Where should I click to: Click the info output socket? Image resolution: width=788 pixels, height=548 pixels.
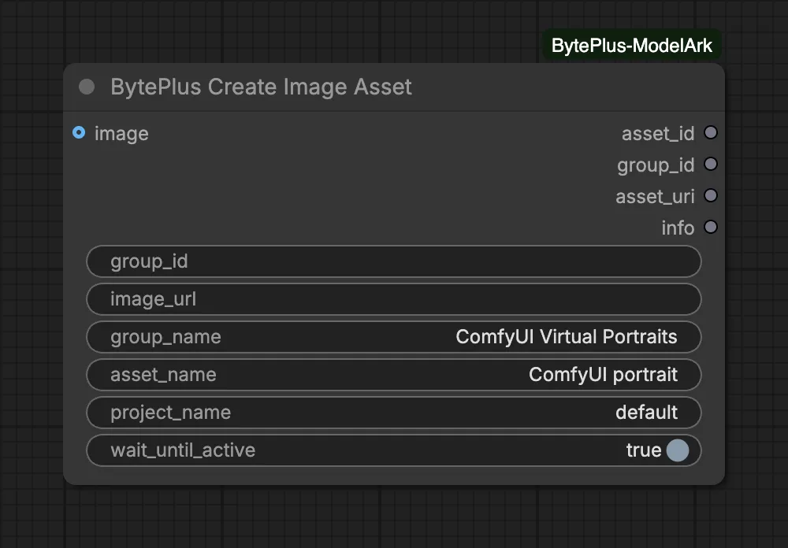pyautogui.click(x=711, y=227)
